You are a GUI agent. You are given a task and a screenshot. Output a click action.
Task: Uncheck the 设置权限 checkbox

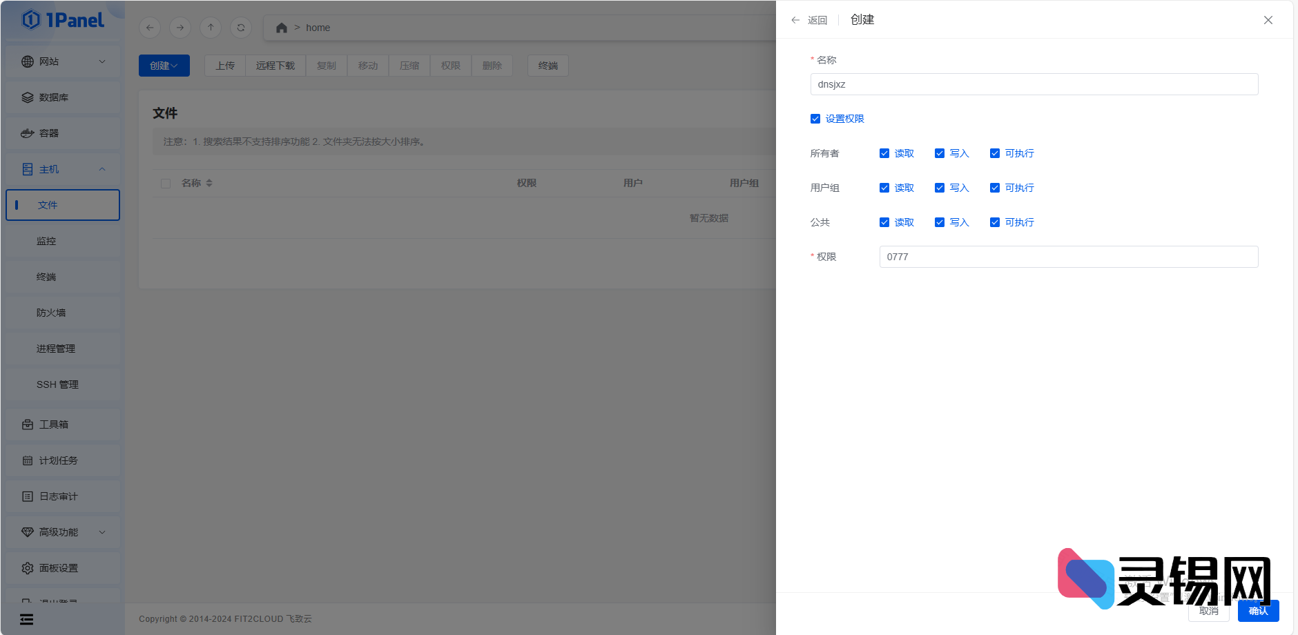point(815,119)
